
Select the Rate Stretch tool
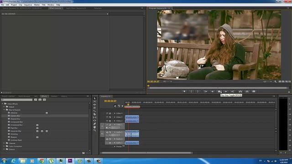point(94,111)
